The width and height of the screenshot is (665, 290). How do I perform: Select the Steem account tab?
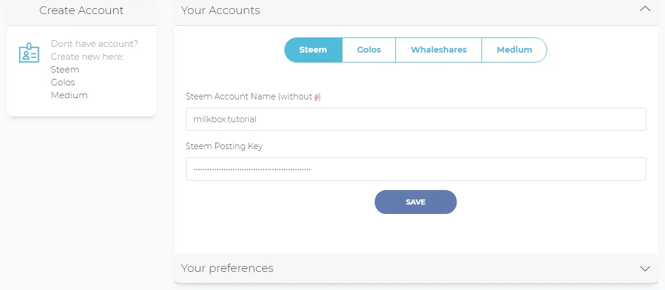pyautogui.click(x=313, y=50)
